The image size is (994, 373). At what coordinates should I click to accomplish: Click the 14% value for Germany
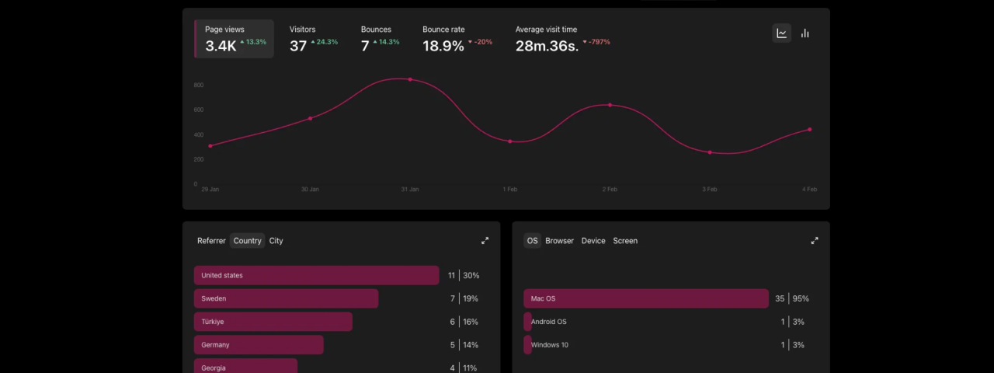click(x=471, y=345)
